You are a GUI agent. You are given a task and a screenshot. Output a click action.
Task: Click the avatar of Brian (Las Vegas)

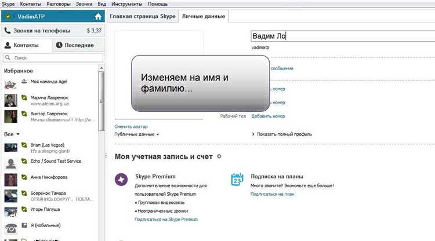pos(11,148)
